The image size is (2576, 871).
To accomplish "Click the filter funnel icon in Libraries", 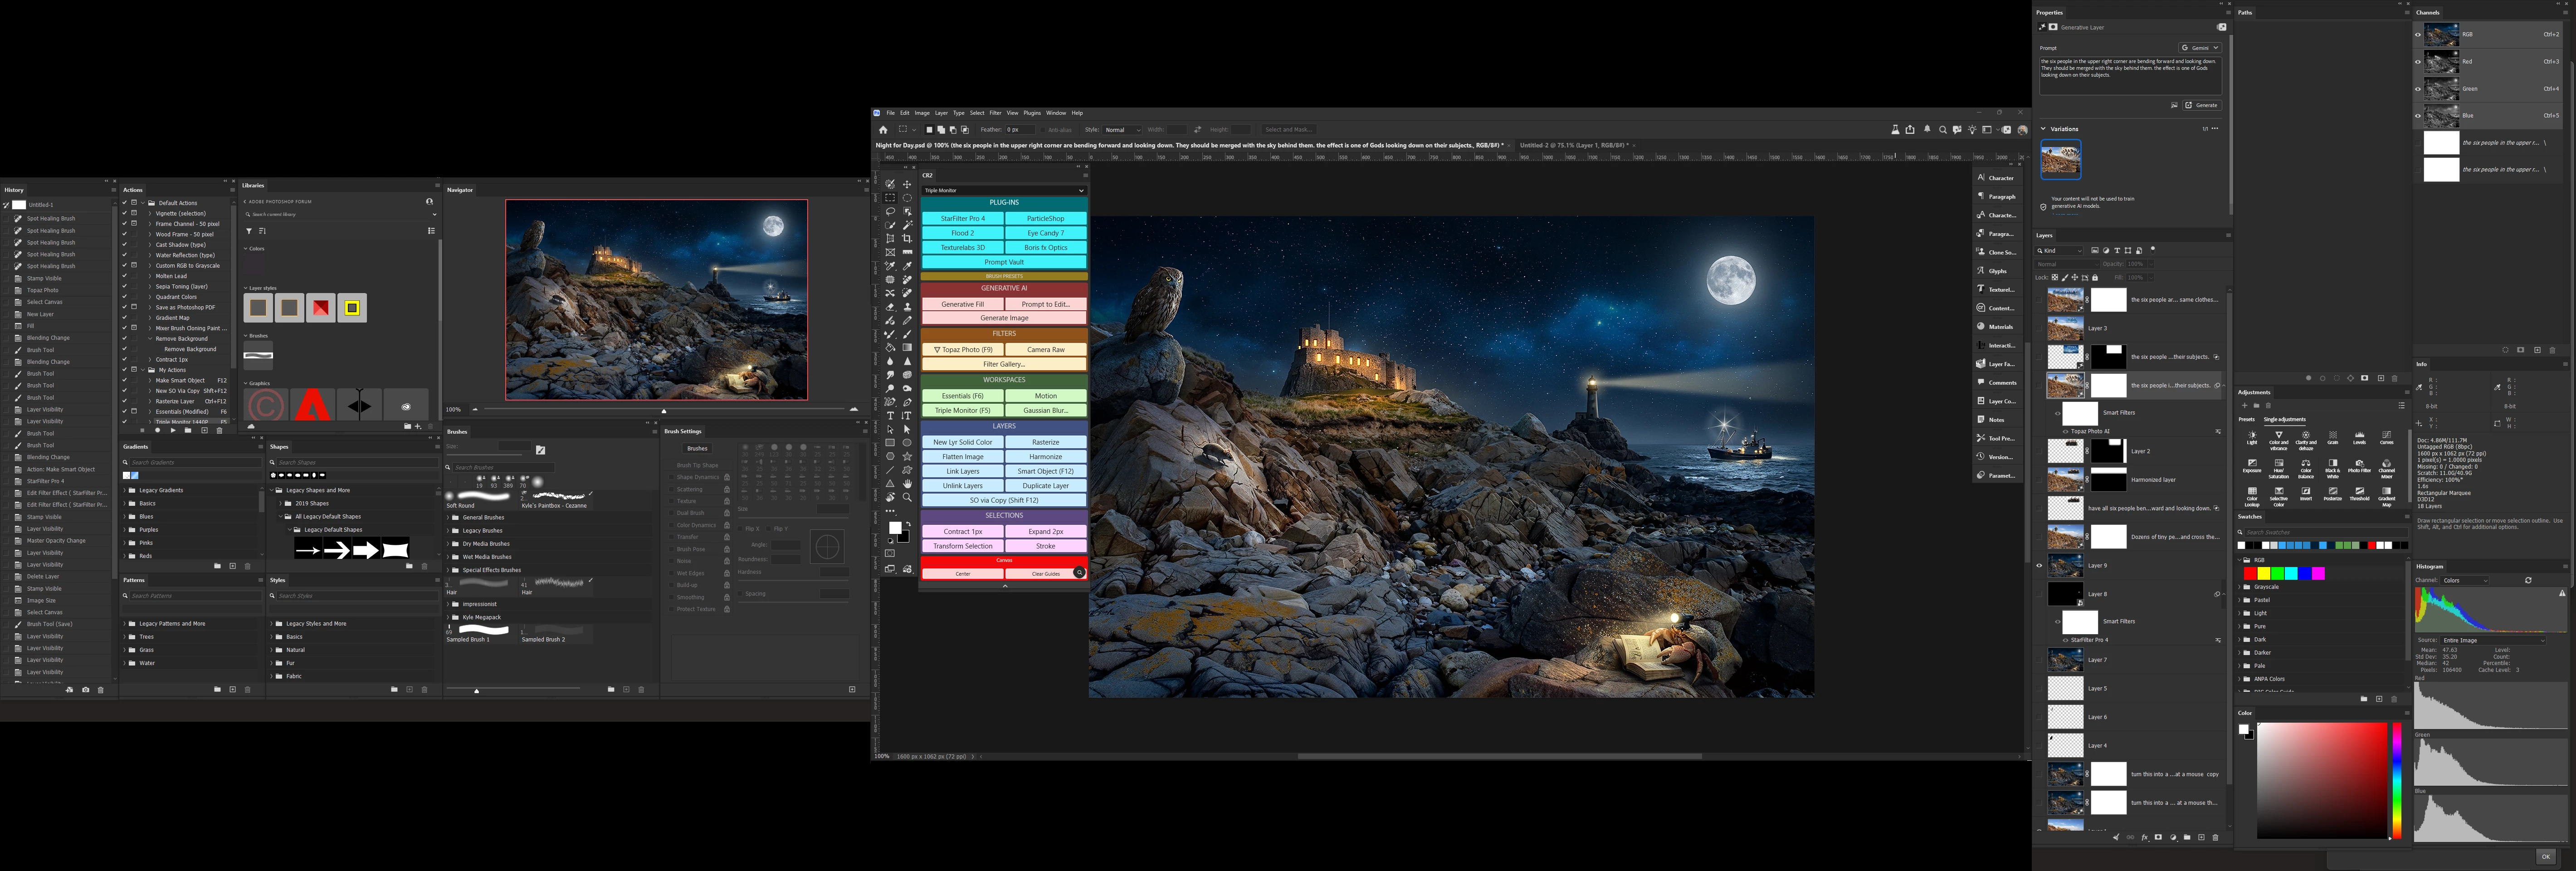I will [x=249, y=231].
